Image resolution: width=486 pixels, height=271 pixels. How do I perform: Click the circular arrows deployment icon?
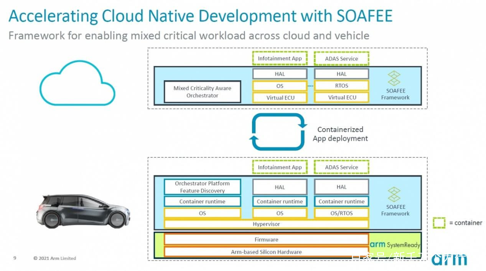[279, 131]
